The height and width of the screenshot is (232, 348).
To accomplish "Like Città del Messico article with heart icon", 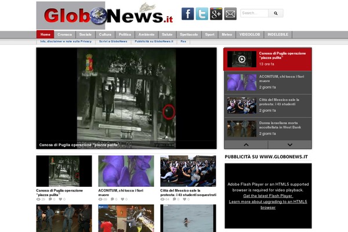I will [x=184, y=200].
